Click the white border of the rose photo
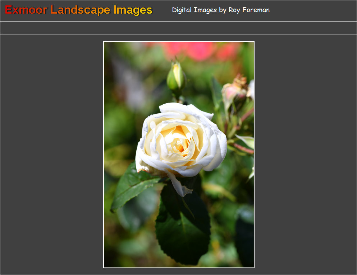This screenshot has width=357, height=275. 104,154
